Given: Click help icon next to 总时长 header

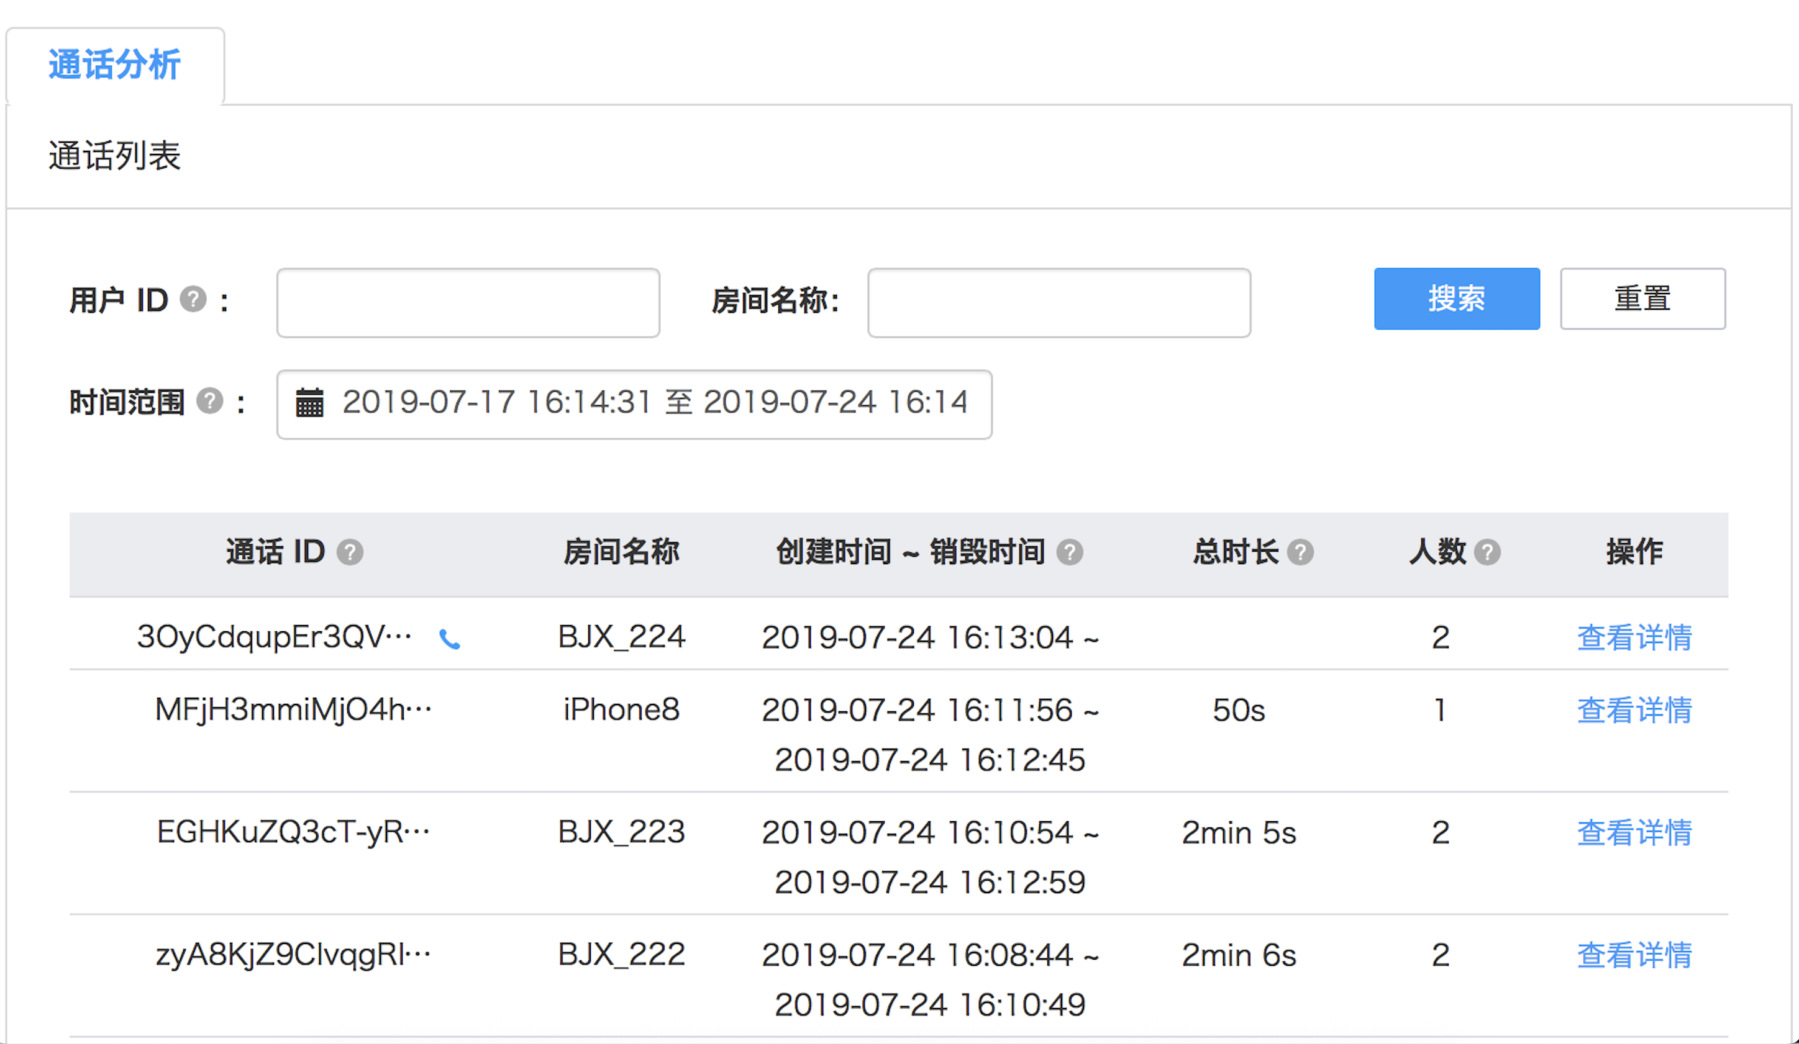Looking at the screenshot, I should (x=1300, y=552).
